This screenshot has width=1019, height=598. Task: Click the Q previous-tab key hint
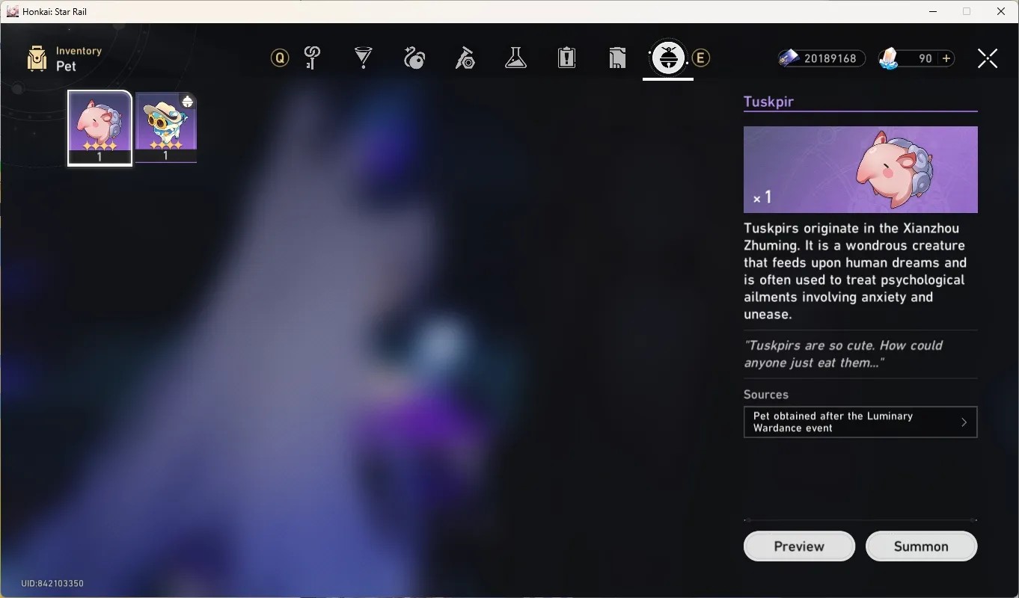(280, 58)
